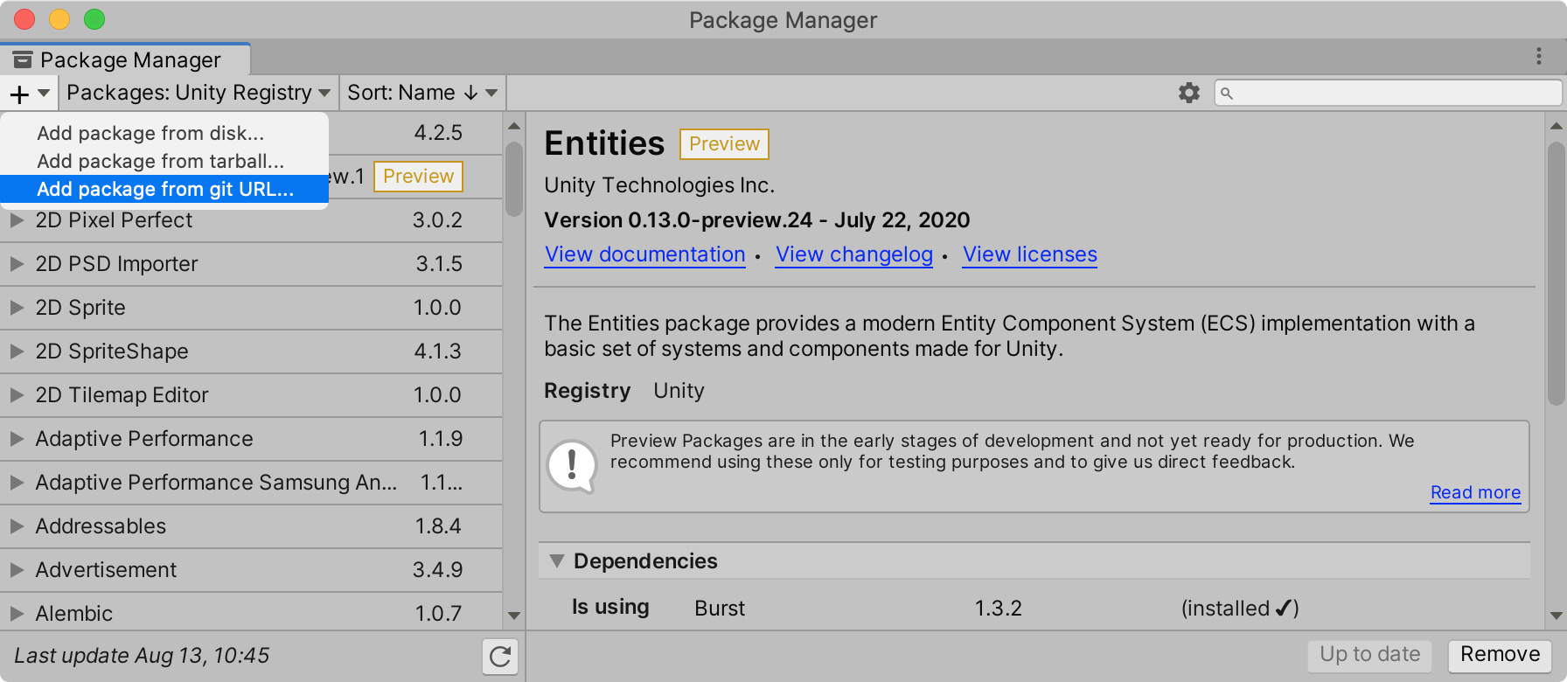
Task: Choose Add package from tarball...
Action: click(x=164, y=161)
